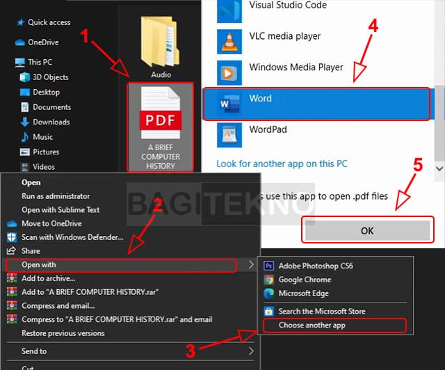Open with Adobe Photoshop CS6
Viewport: 445px width, 370px height.
pyautogui.click(x=316, y=266)
